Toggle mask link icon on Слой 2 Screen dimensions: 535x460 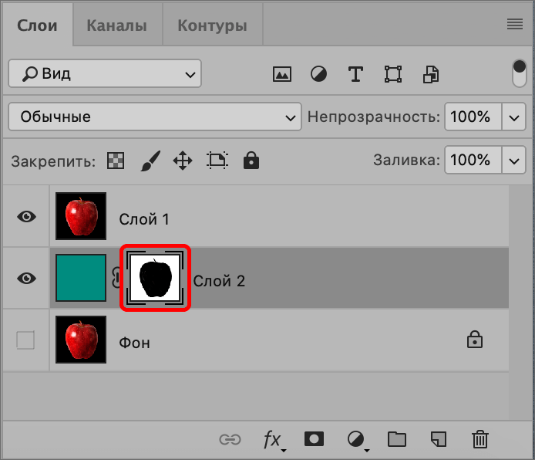point(116,278)
